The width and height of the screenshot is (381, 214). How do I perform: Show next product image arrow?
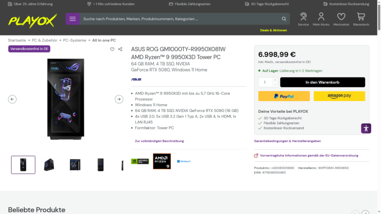click(119, 99)
